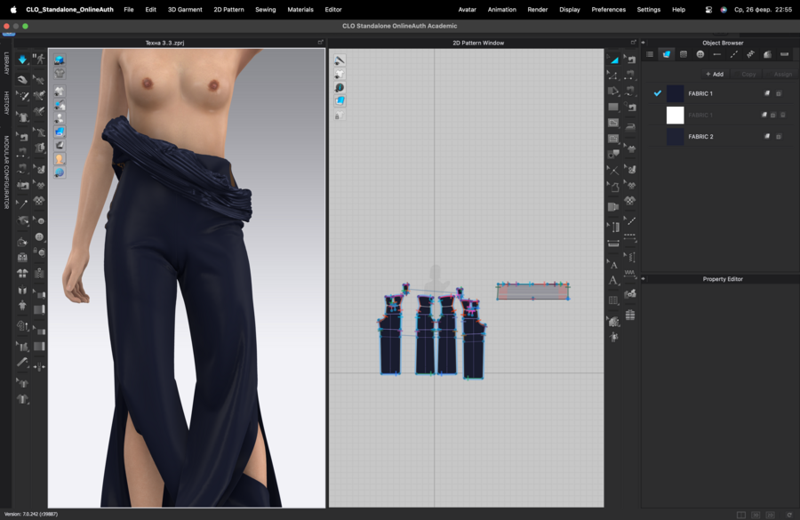This screenshot has width=800, height=520.
Task: Choose the Rectangle pattern tool
Action: (613, 108)
